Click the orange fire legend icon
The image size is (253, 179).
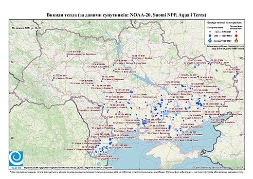(236, 40)
